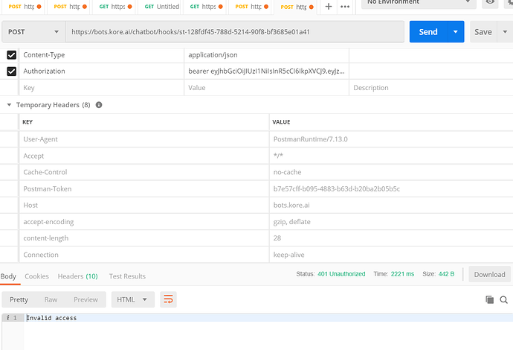Screen dimensions: 513x350
Task: Open the POST method dropdown
Action: (x=33, y=32)
